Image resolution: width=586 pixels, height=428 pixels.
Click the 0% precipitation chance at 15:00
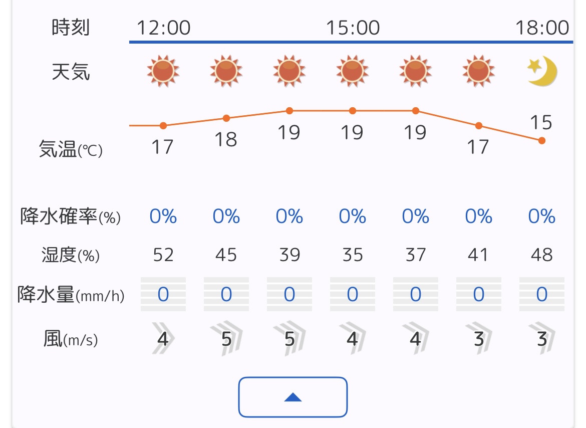click(353, 216)
